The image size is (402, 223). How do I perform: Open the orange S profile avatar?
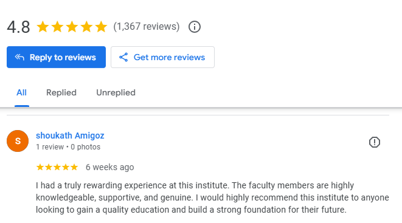point(18,141)
